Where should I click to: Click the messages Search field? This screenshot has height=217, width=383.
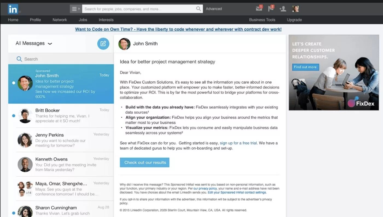coord(61,59)
